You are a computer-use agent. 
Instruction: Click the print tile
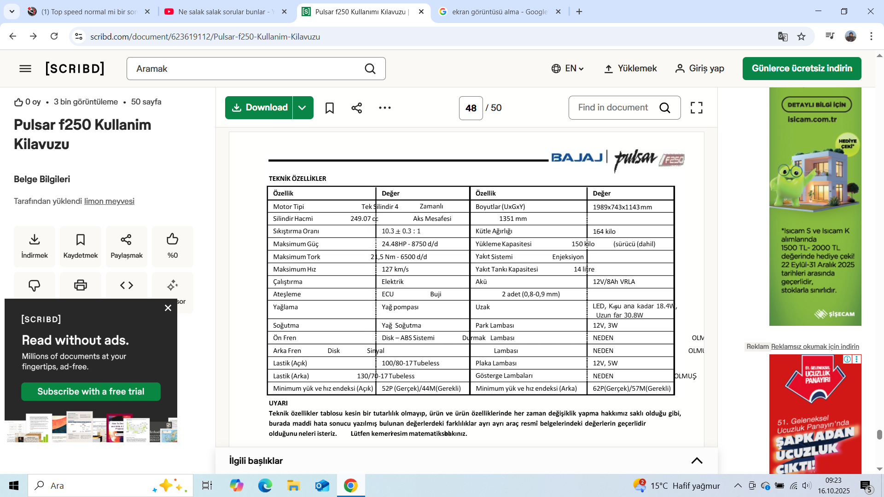(81, 285)
